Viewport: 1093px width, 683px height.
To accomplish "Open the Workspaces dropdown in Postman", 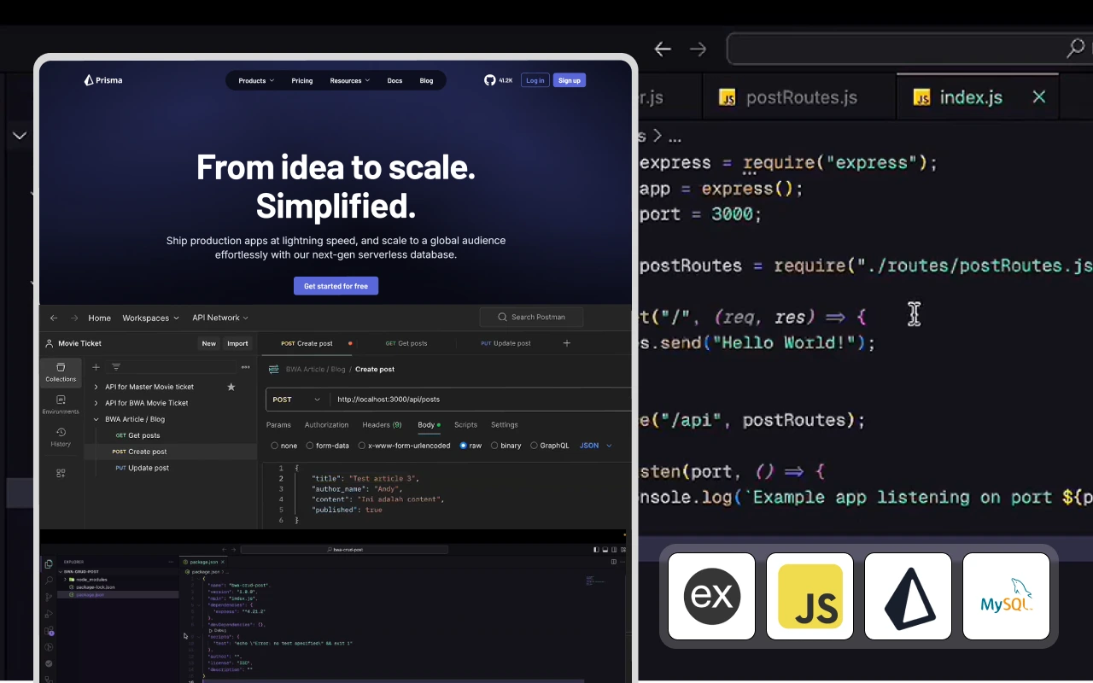I will point(150,318).
